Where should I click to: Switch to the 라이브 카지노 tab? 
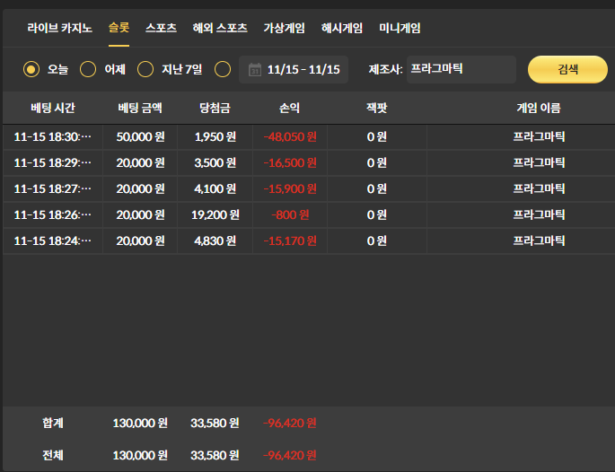point(60,28)
